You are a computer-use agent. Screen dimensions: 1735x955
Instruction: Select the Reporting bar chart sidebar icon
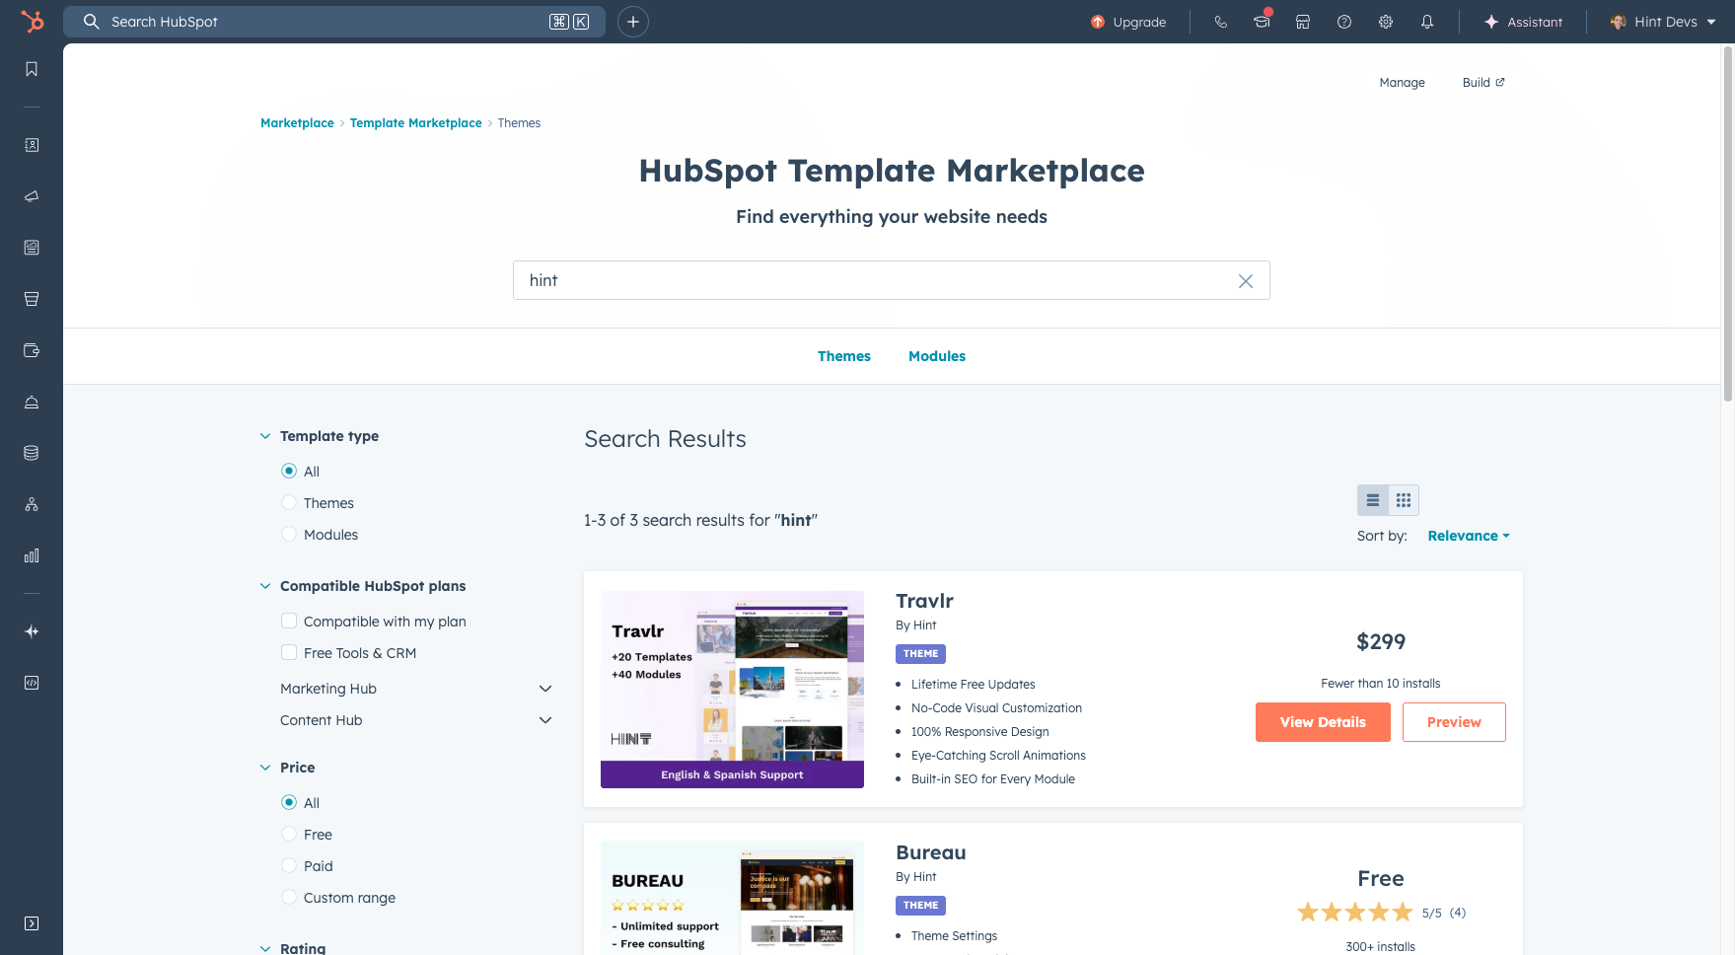tap(31, 555)
